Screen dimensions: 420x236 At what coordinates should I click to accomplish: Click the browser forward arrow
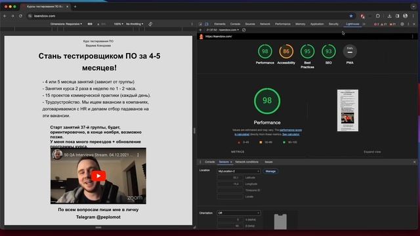12,16
